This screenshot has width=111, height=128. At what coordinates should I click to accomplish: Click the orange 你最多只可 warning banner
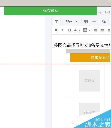(x=90, y=58)
